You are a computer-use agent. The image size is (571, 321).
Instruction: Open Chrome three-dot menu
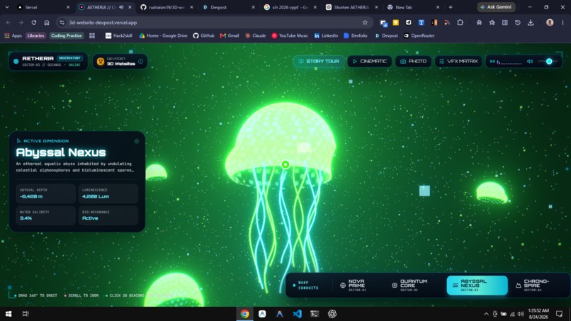point(562,23)
